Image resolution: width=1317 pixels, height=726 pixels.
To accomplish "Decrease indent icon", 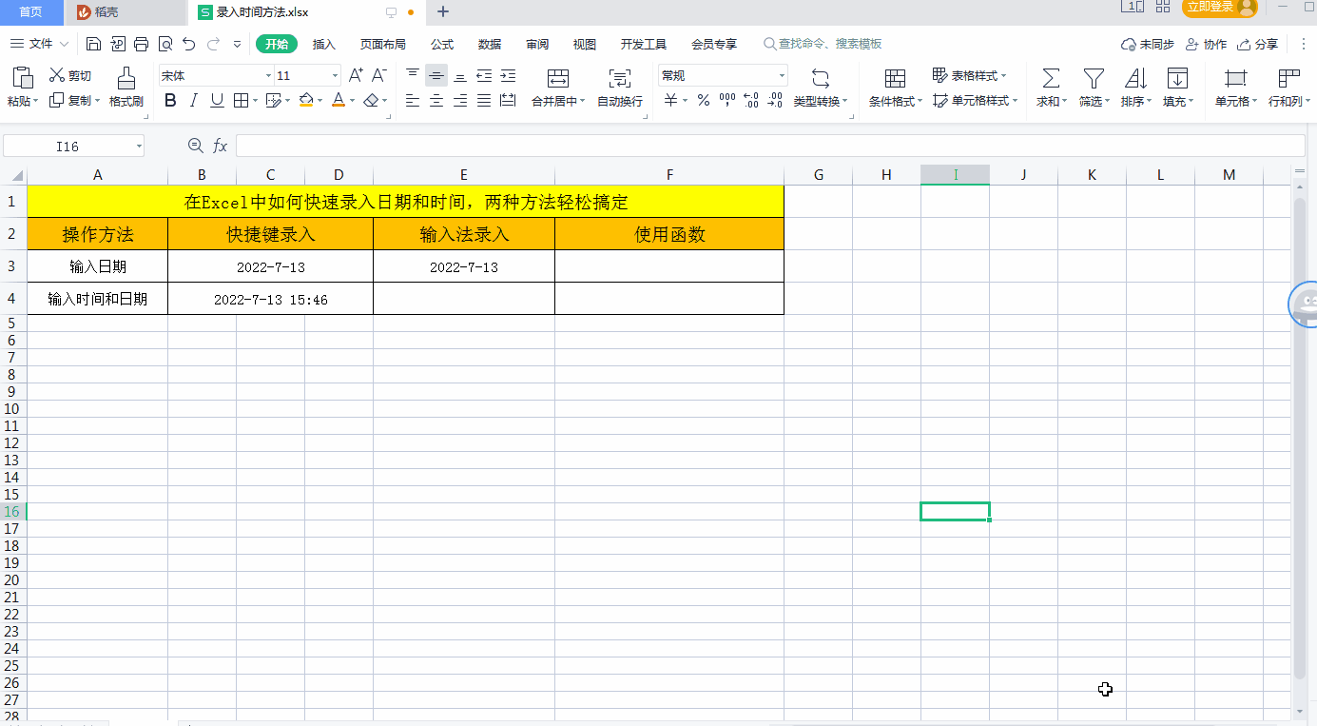I will [x=484, y=75].
